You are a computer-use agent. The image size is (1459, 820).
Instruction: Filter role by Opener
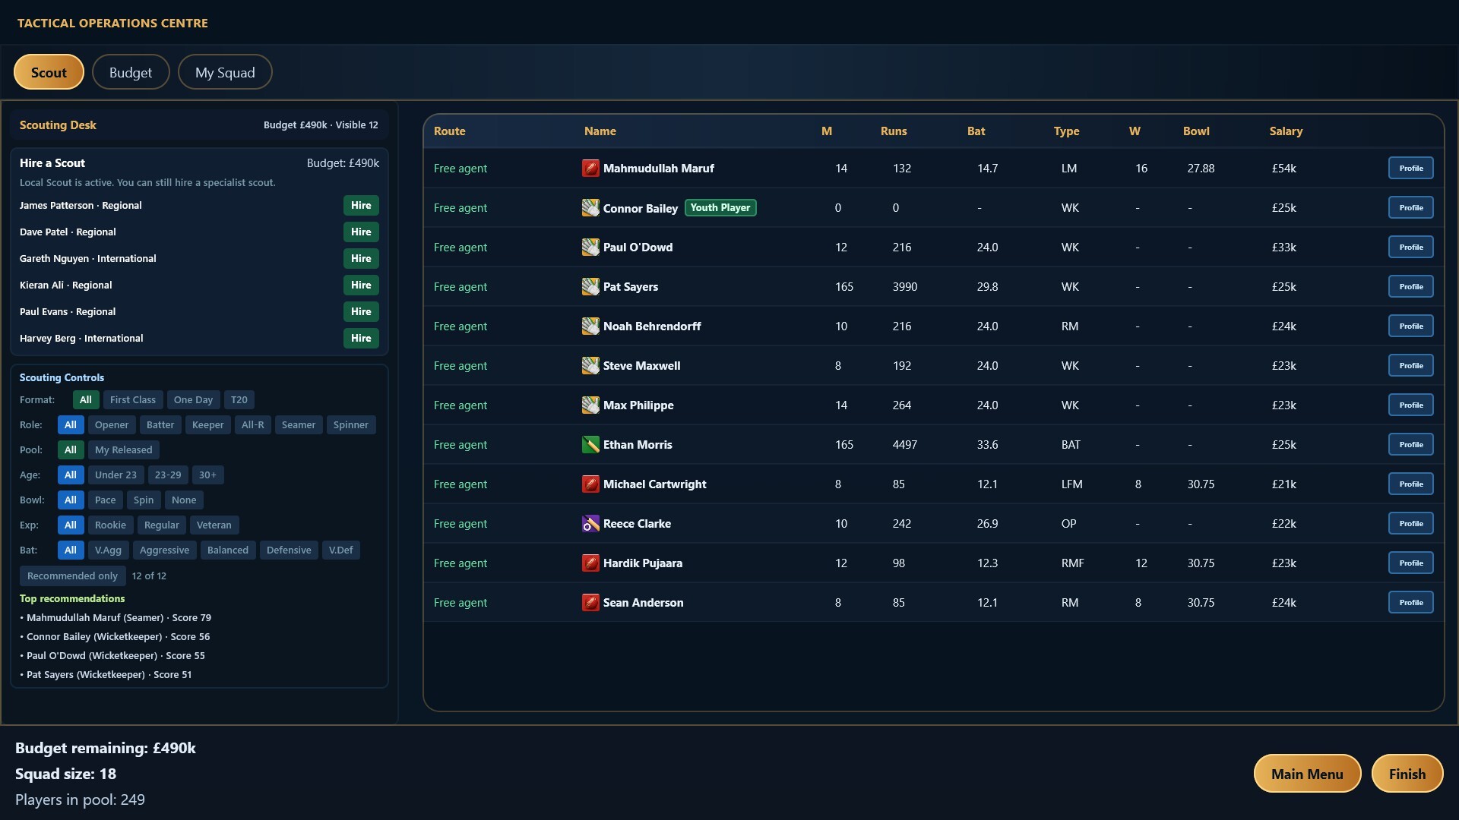pos(112,425)
